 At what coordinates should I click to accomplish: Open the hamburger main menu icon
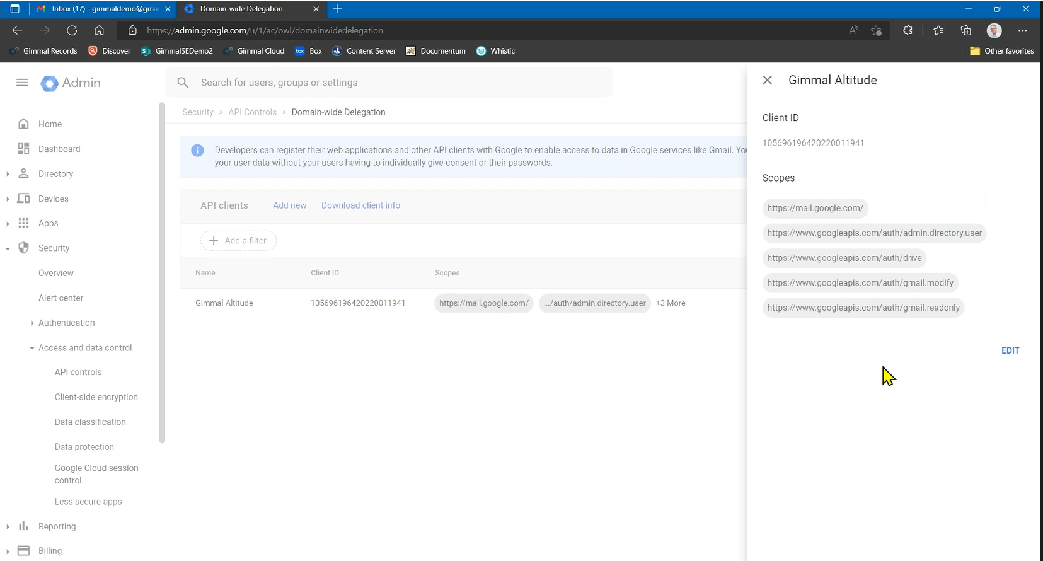tap(22, 83)
